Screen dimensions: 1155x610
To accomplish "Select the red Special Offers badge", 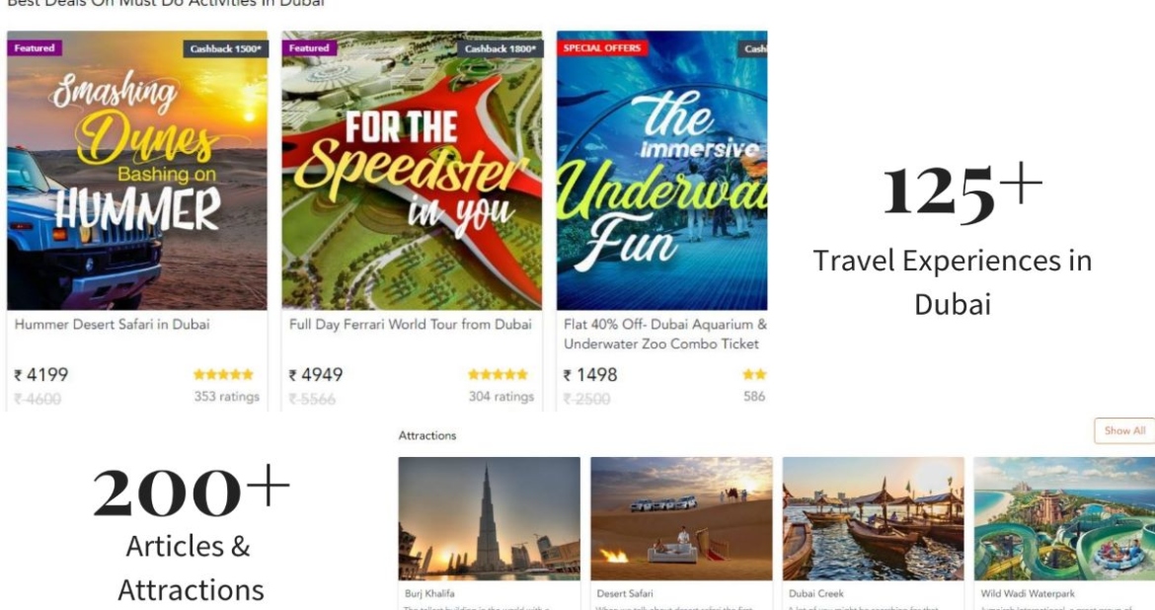I will 602,48.
